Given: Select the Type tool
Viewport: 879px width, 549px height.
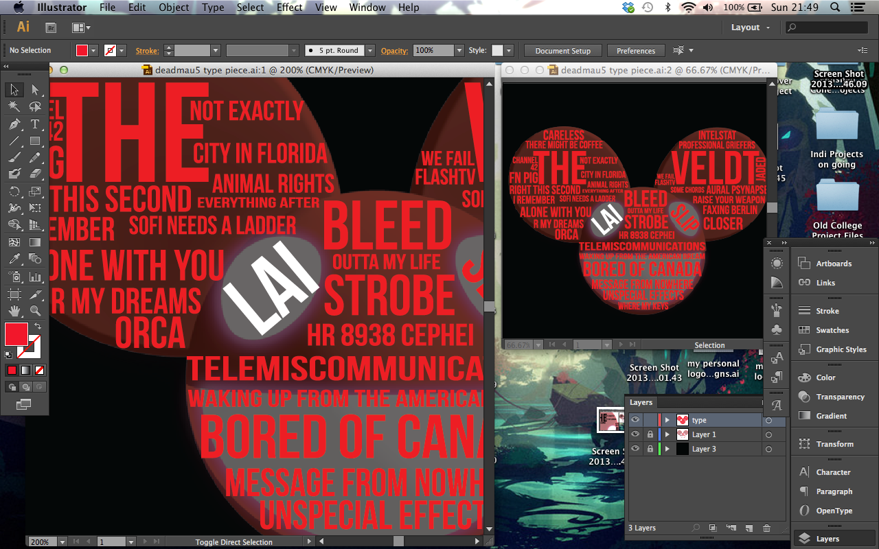Looking at the screenshot, I should (35, 124).
